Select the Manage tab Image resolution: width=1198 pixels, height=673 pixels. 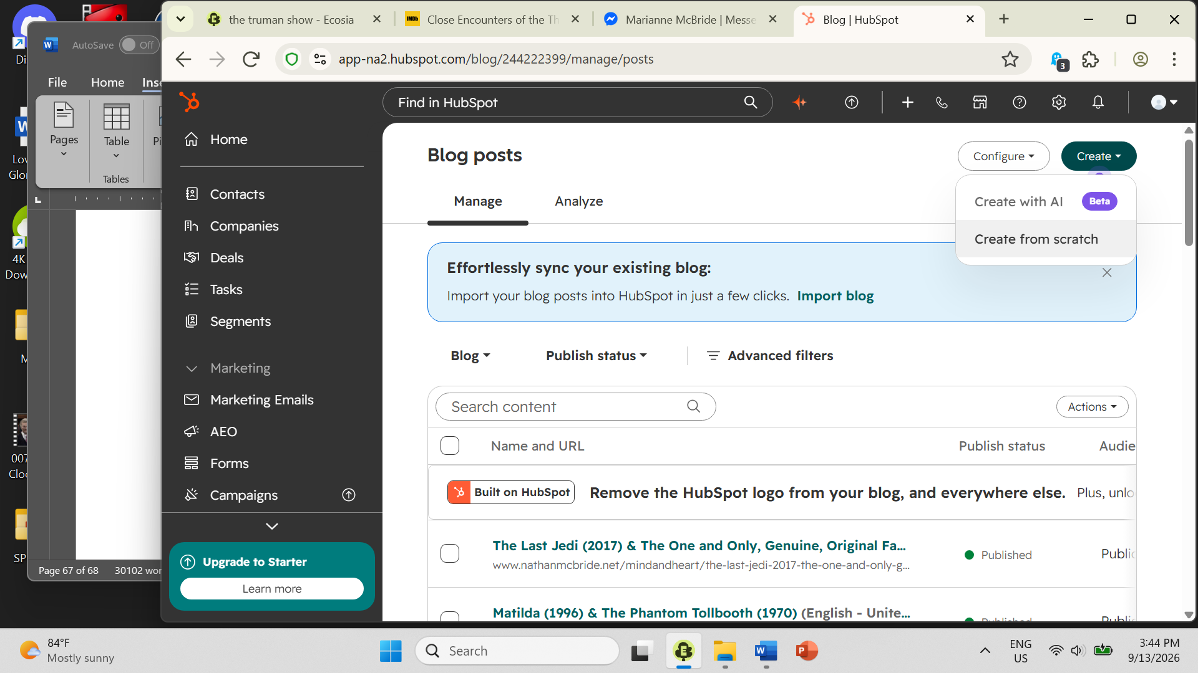[478, 201]
